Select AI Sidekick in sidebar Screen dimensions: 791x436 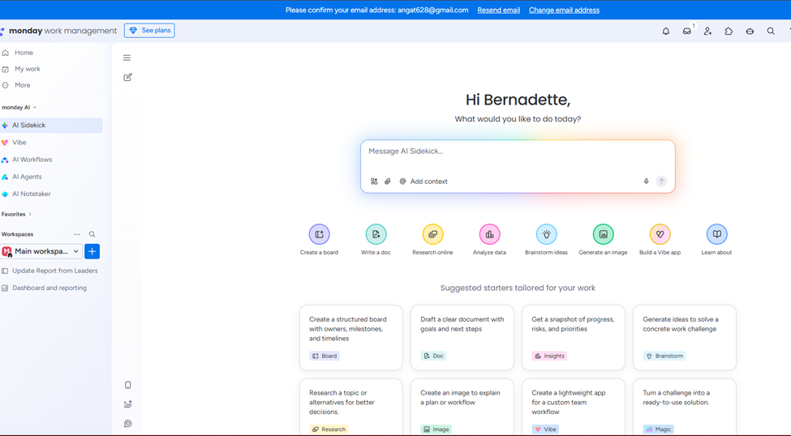[x=51, y=125]
